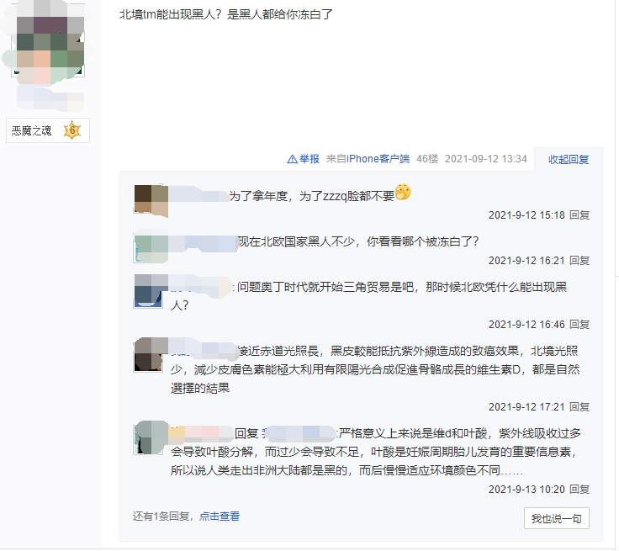Viewport: 619px width, 551px height.
Task: Collapse replies with 收起回复
Action: click(x=569, y=160)
